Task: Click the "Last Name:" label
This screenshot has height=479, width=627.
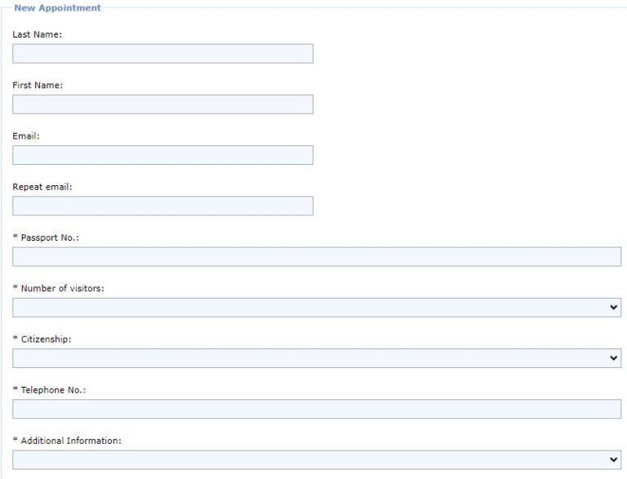Action: [38, 34]
